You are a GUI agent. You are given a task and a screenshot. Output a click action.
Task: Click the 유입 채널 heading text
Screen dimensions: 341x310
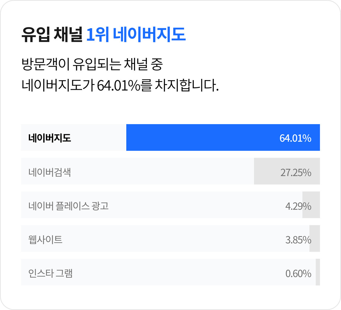[x=52, y=35]
